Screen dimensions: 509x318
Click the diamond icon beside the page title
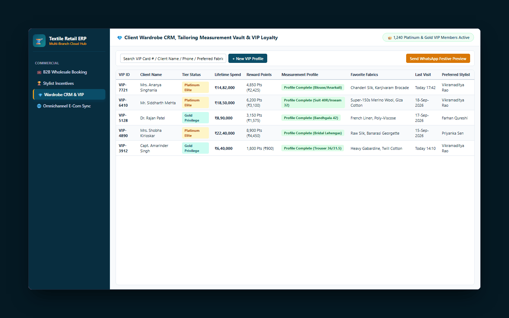pos(119,38)
